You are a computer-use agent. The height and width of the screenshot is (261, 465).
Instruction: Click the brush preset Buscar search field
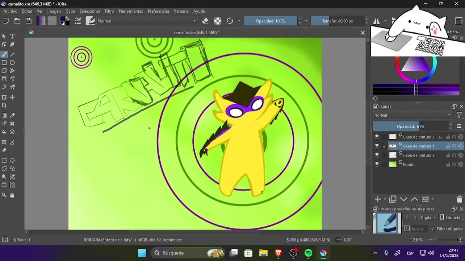click(419, 229)
